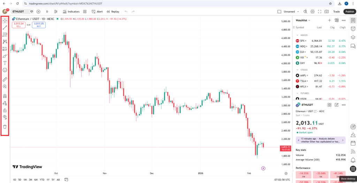Take a chart snapshot with camera icon

coord(326,12)
